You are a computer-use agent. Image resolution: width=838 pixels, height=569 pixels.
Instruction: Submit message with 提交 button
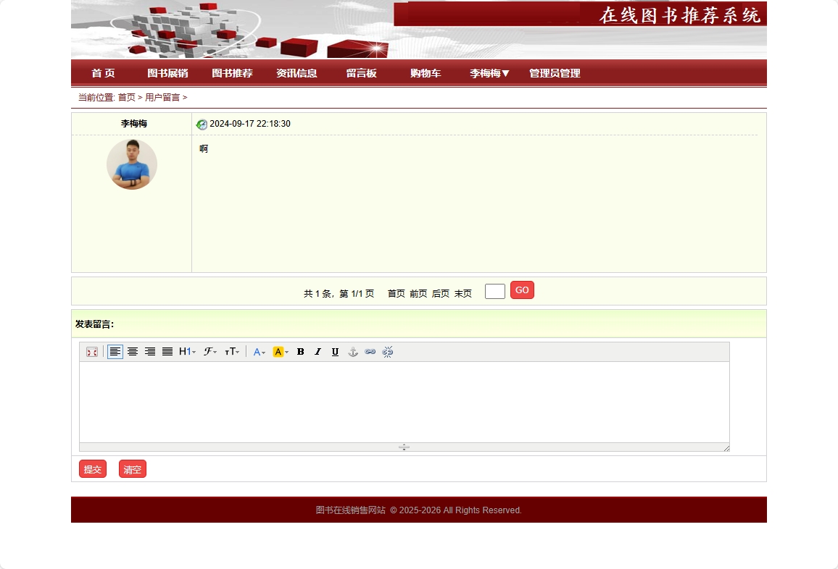[93, 469]
